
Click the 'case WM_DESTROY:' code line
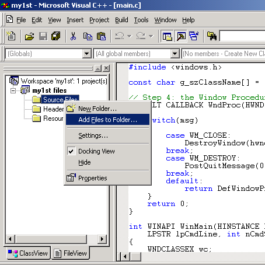[x=203, y=158]
